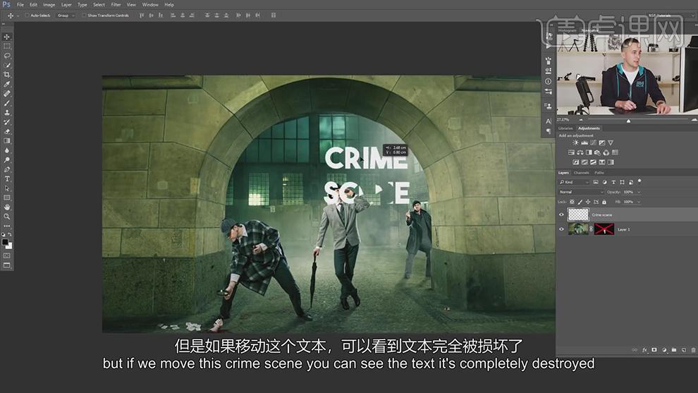Image resolution: width=698 pixels, height=393 pixels.
Task: Open the Window menu
Action: (150, 4)
